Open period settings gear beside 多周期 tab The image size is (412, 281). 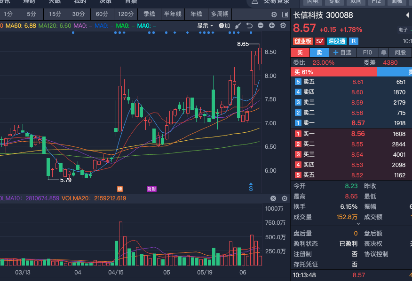click(274, 15)
